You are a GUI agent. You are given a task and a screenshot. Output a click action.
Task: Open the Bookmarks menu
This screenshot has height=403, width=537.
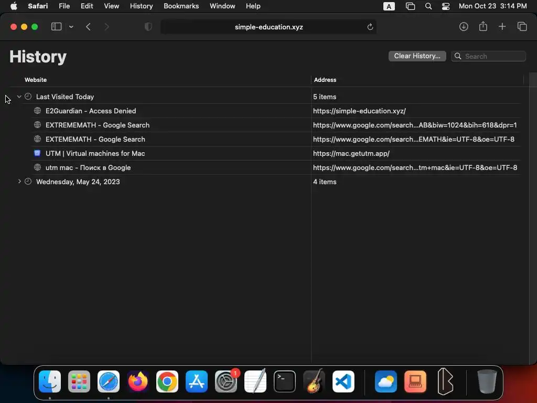point(181,6)
